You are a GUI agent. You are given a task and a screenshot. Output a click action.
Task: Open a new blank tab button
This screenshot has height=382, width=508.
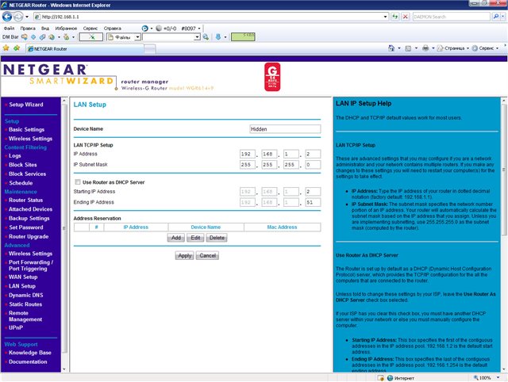(150, 49)
